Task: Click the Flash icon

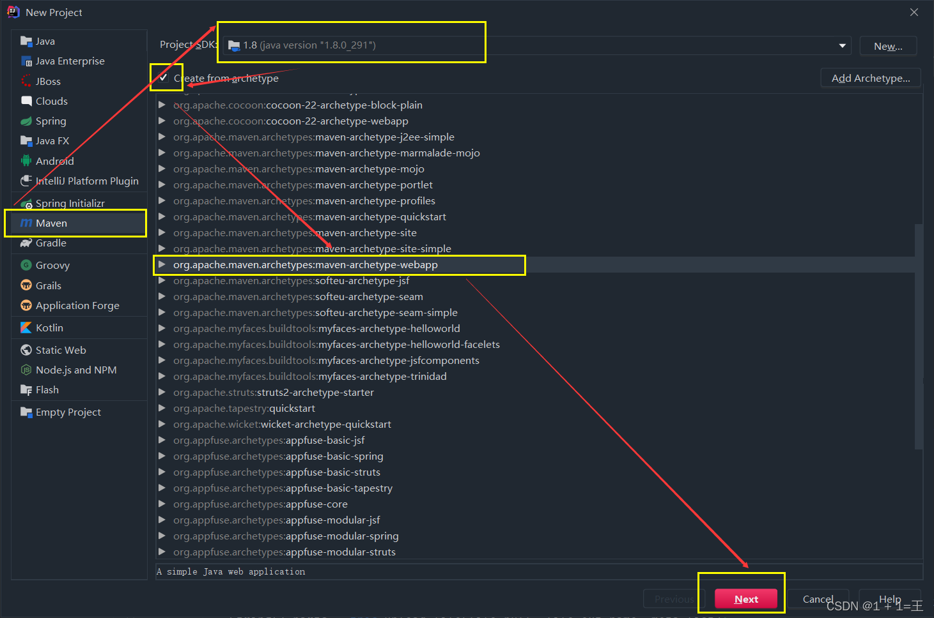Action: [x=26, y=390]
